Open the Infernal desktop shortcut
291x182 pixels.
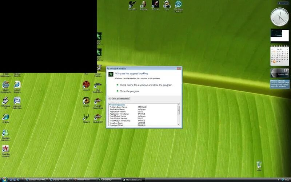click(155, 5)
